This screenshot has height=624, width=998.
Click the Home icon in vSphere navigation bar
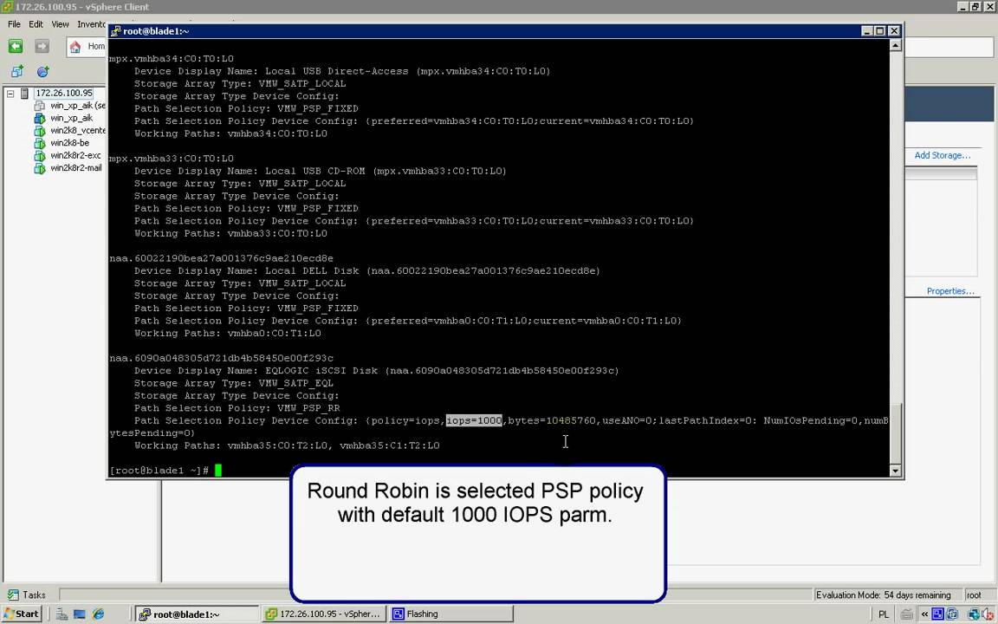(75, 47)
